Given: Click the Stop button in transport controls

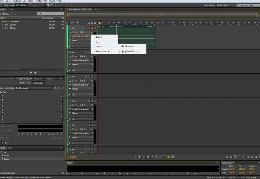Looking at the screenshot, I should point(135,157).
